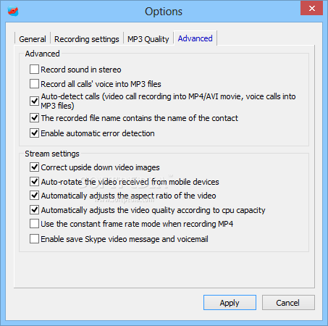Disable Auto-rotate video from mobile devices
Screen dimensions: 328x326
(34, 182)
